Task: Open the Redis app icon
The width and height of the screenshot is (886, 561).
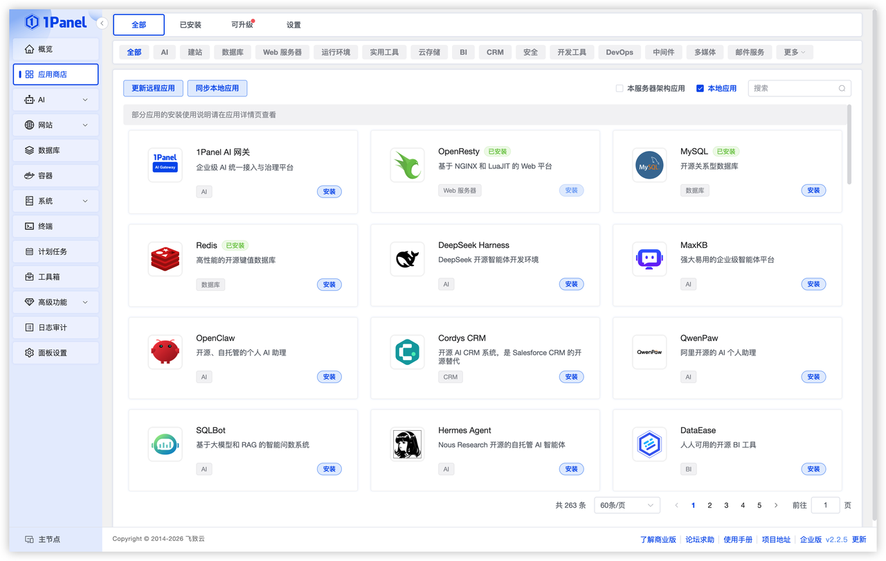Action: (165, 258)
